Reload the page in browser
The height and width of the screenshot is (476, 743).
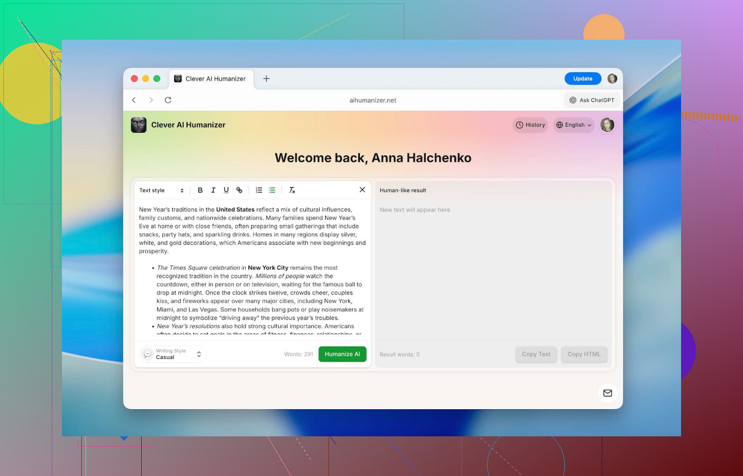(168, 100)
